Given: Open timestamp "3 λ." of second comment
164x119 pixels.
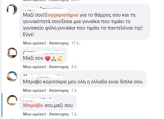Looking at the screenshot, I should click(74, 67).
